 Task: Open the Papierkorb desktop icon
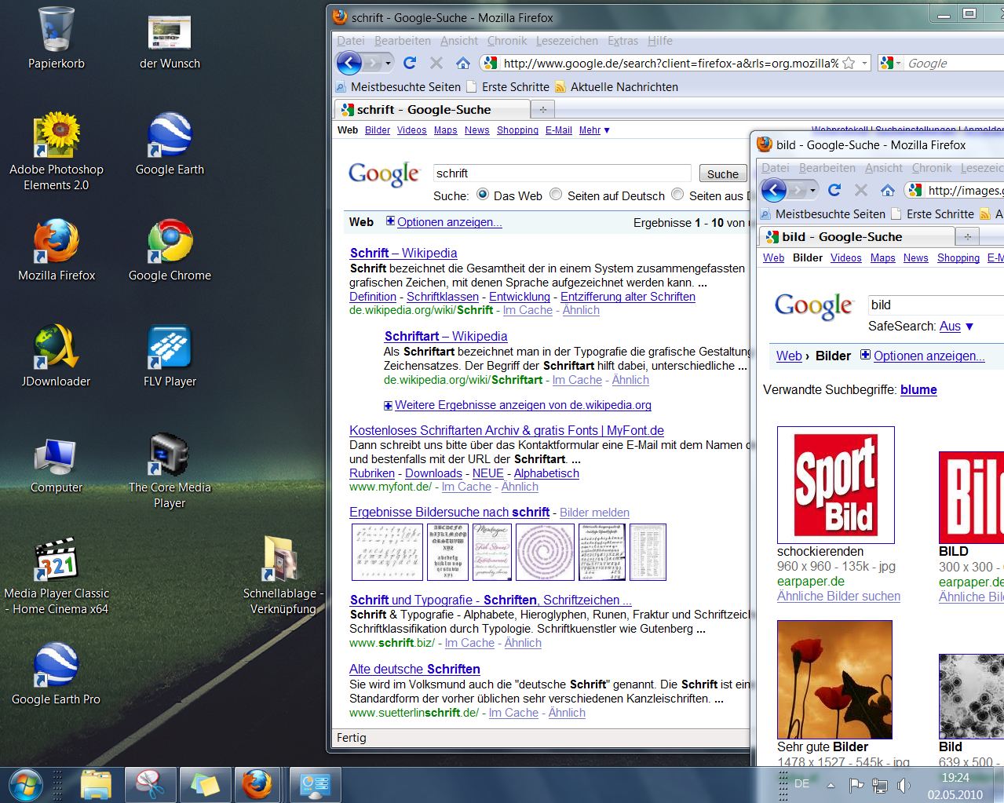coord(56,38)
